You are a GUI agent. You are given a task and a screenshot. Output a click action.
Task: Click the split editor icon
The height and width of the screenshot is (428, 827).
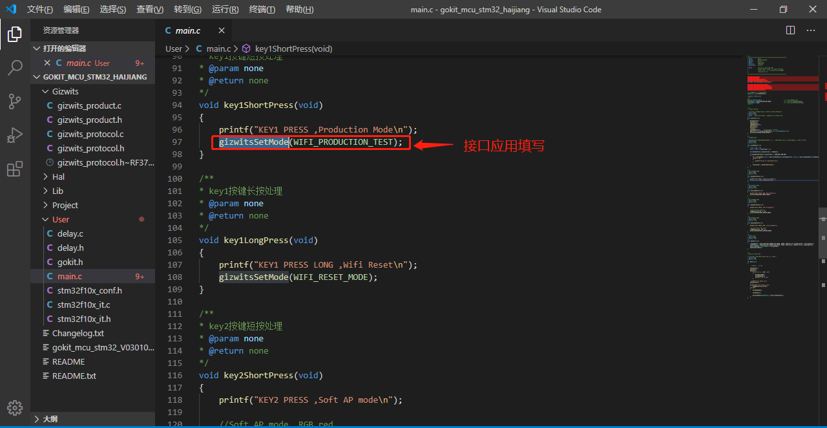coord(790,30)
